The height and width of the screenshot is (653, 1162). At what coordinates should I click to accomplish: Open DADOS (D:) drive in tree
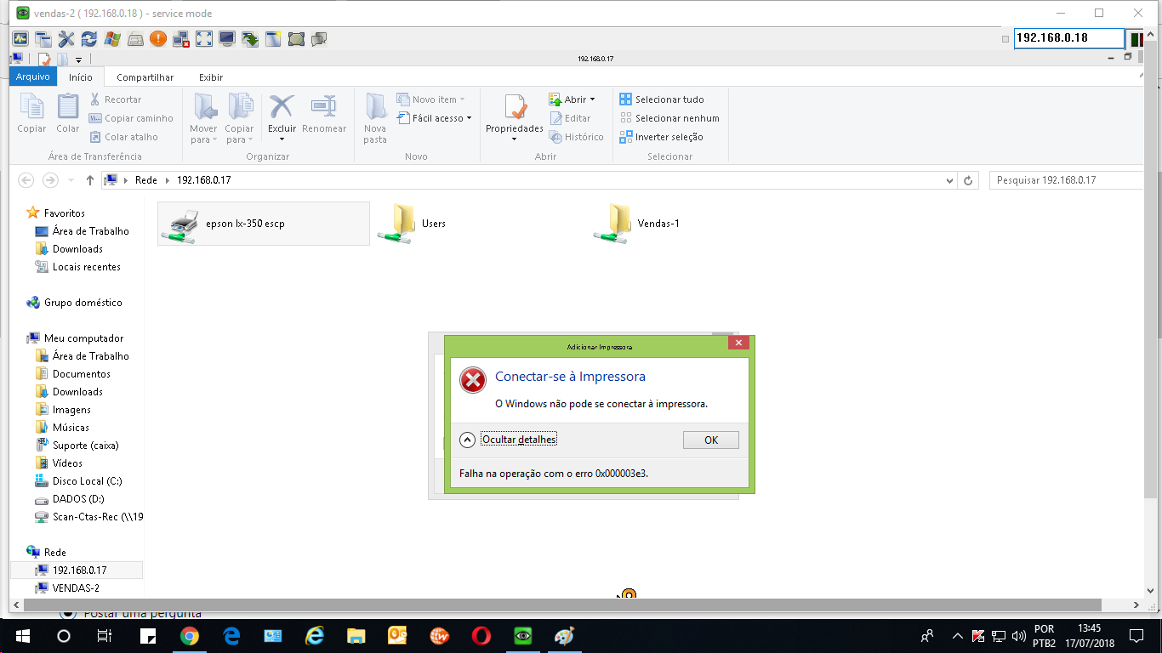(x=70, y=498)
